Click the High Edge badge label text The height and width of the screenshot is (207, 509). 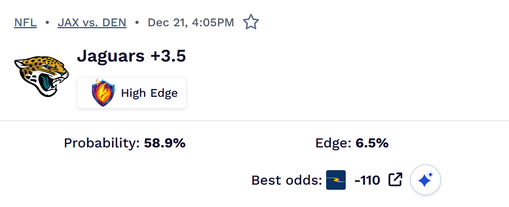[149, 93]
